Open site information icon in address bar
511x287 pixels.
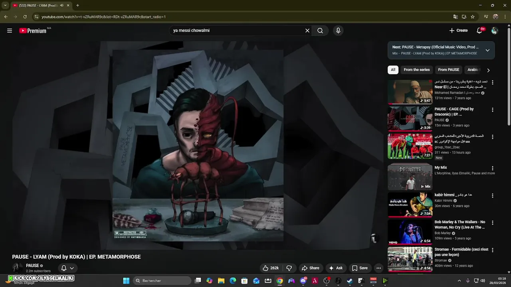point(36,17)
